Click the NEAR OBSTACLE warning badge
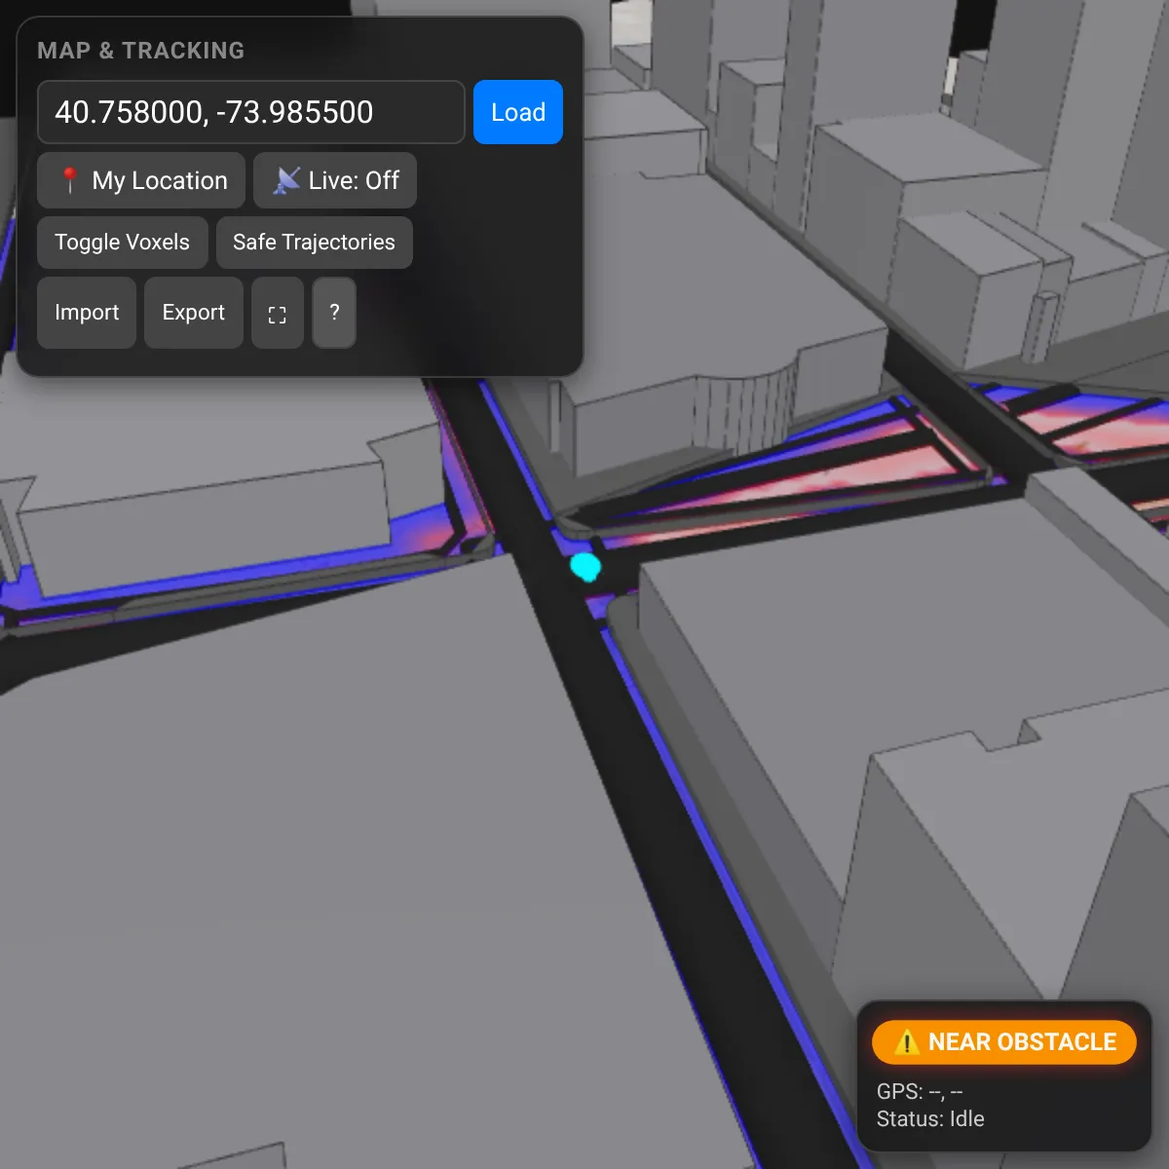The image size is (1169, 1169). tap(1003, 1042)
